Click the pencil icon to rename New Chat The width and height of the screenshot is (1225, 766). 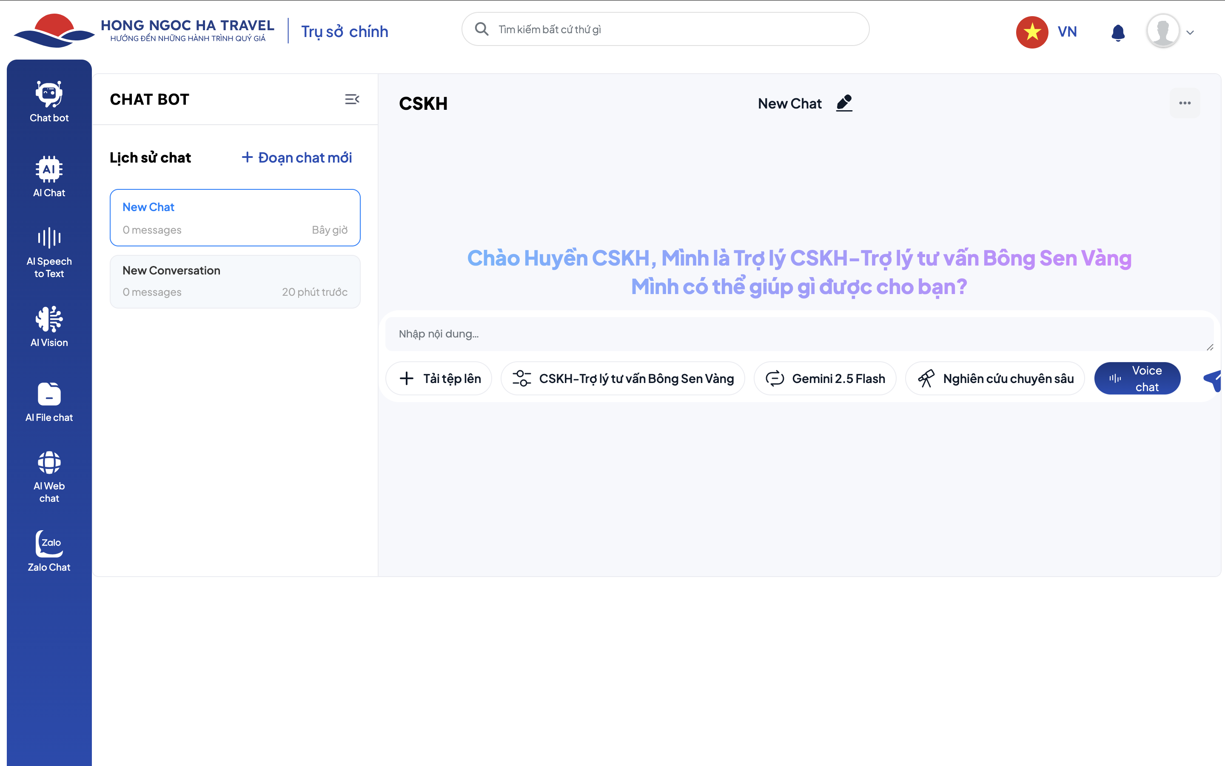844,103
